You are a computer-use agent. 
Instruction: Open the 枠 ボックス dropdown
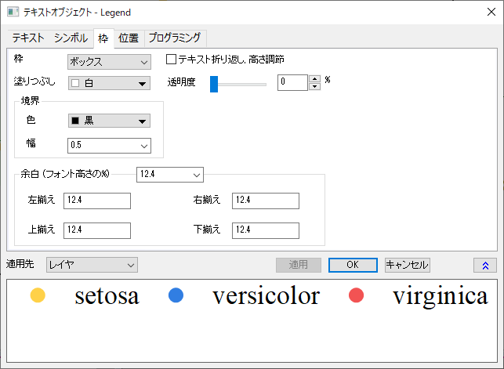tap(109, 62)
